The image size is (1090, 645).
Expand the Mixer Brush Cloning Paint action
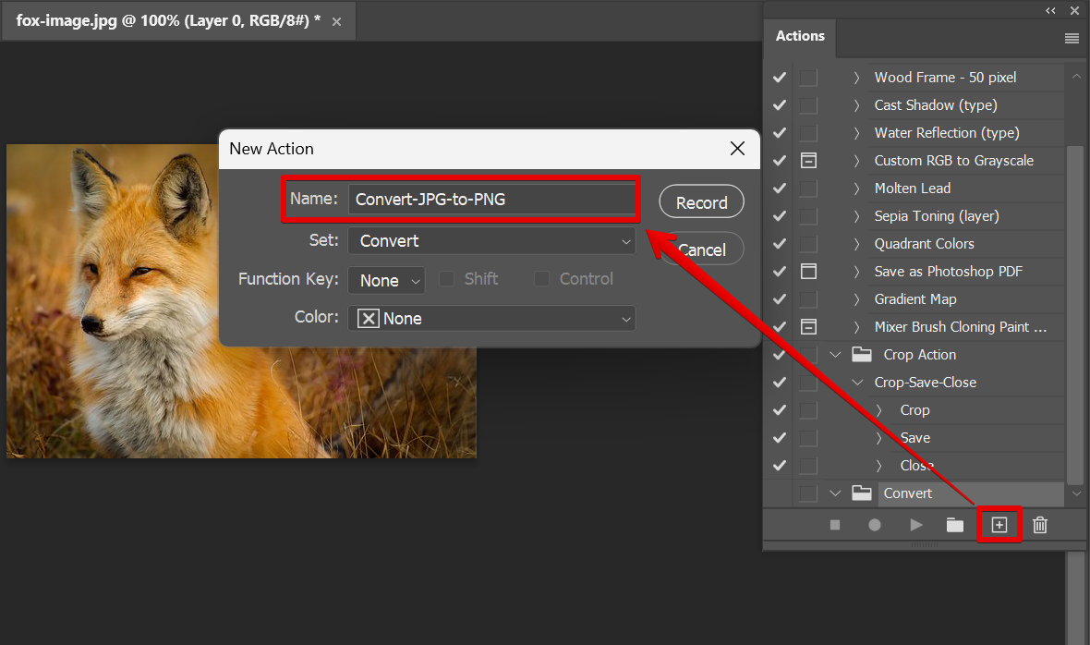pos(856,327)
